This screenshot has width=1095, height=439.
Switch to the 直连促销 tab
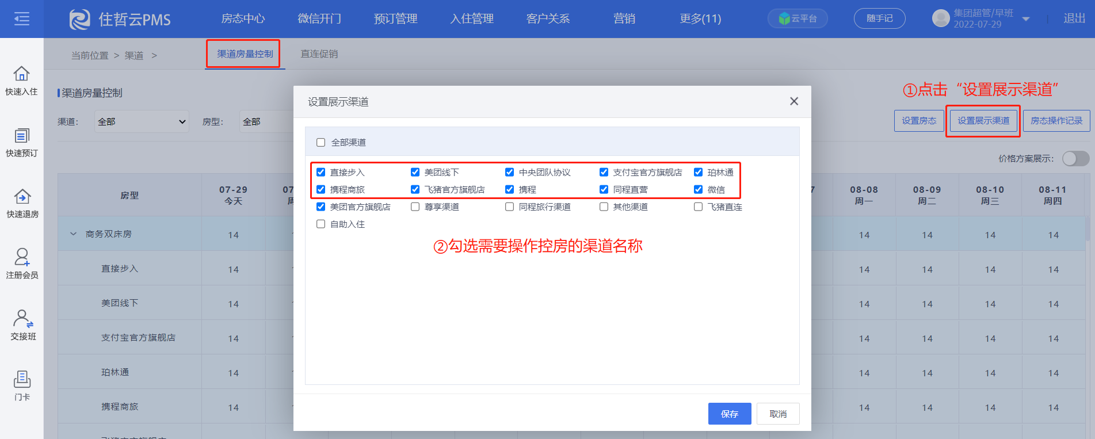[x=319, y=54]
